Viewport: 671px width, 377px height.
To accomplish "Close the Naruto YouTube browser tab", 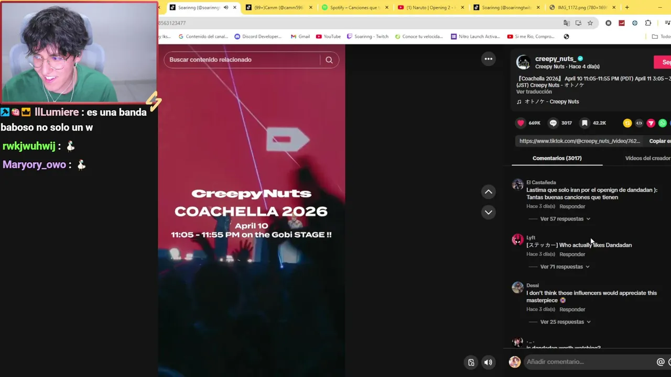I will coord(463,7).
